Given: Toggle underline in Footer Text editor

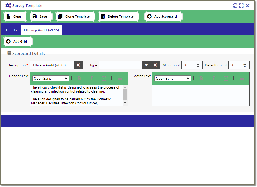Looking at the screenshot, I should click(226, 79).
